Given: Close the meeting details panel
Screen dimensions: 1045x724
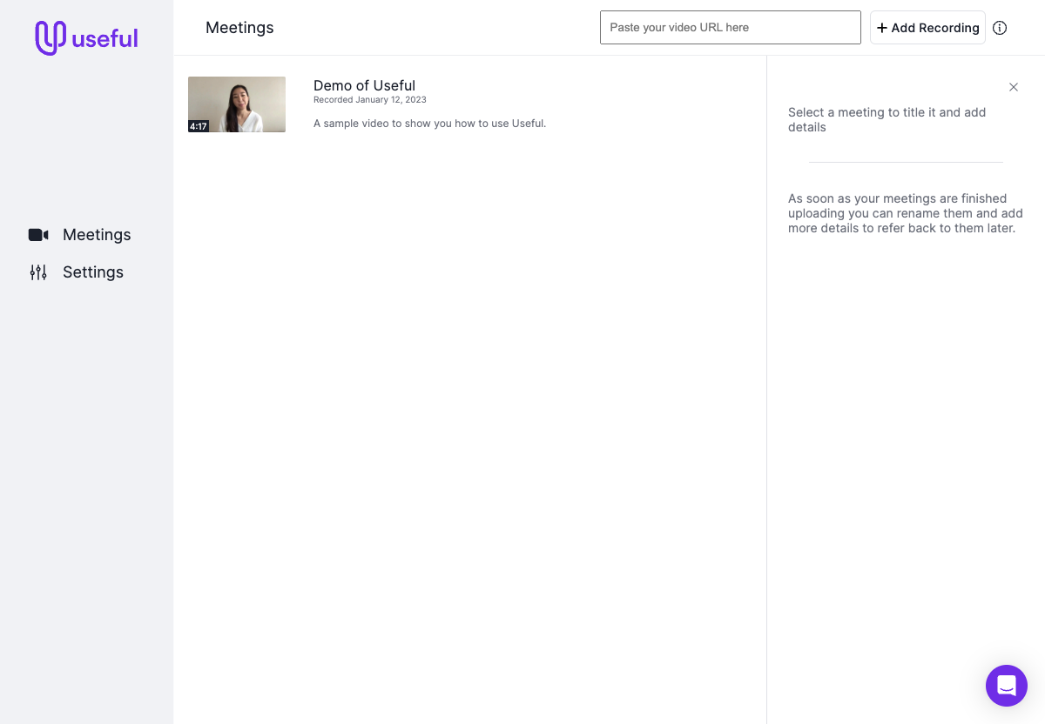Looking at the screenshot, I should [x=1014, y=87].
